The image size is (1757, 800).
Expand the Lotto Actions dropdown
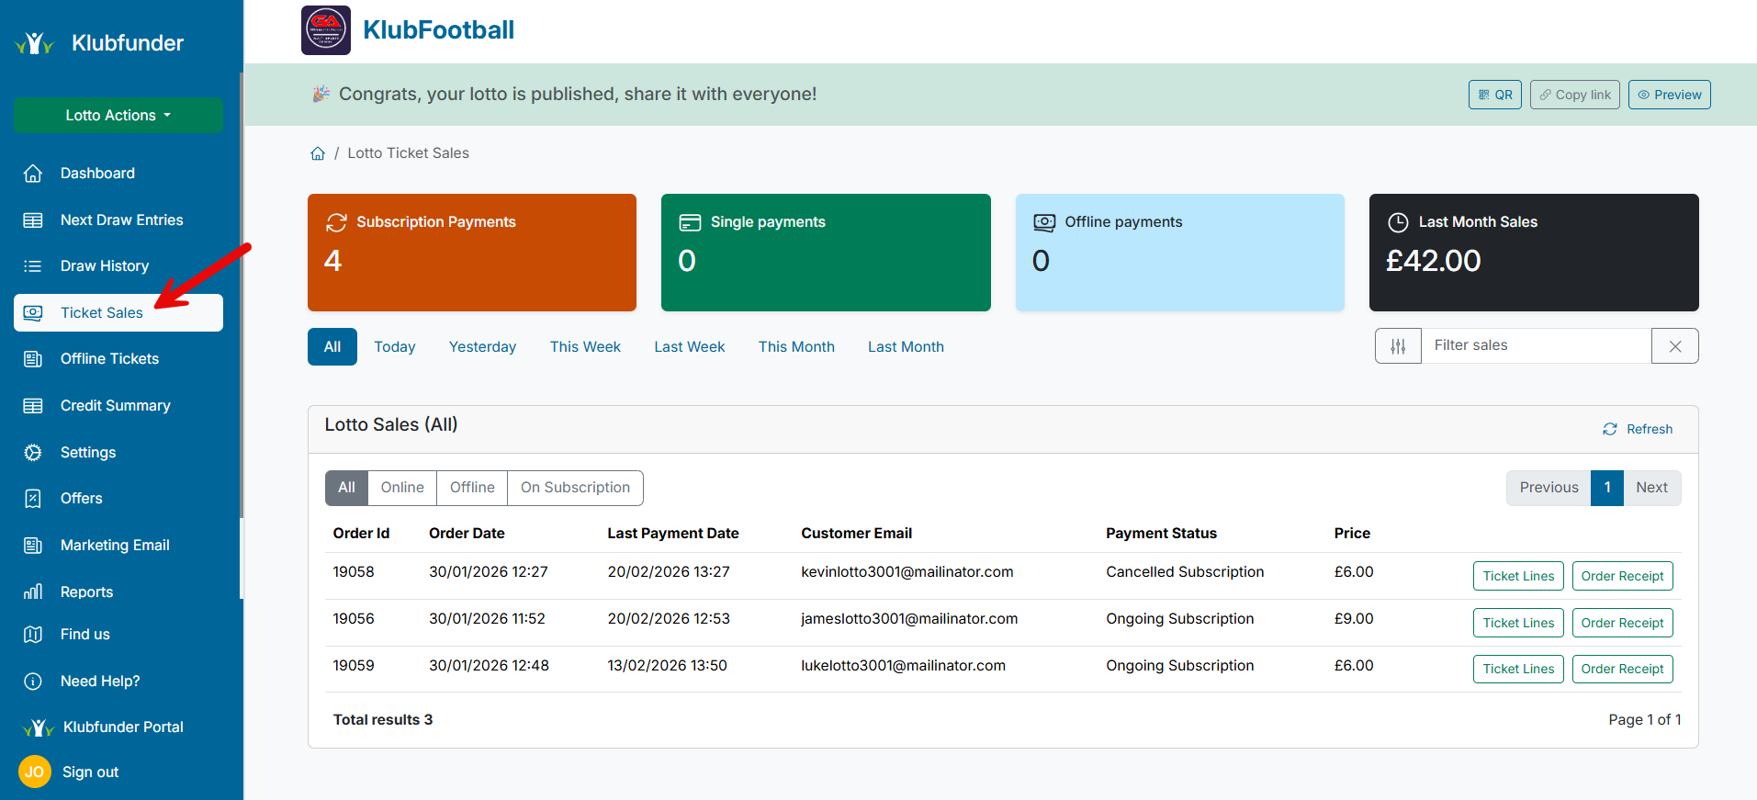(118, 116)
